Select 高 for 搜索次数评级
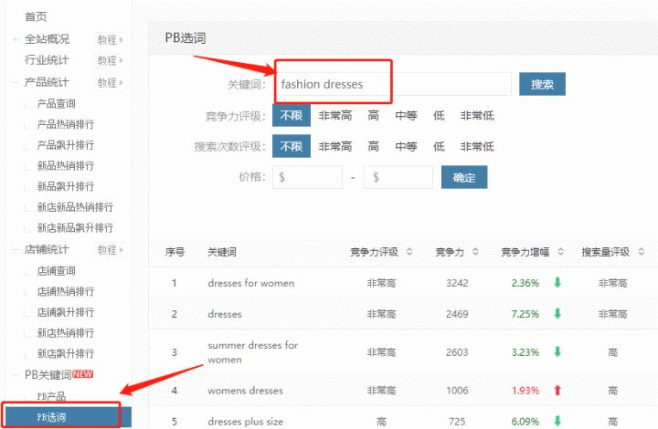This screenshot has height=429, width=658. [373, 146]
